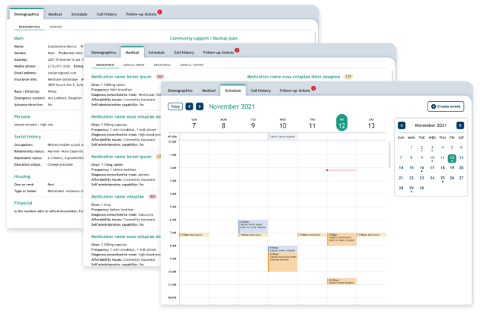Viewport: 480px width, 314px height.
Task: Open Demographics tab in middle Medical window
Action: tap(104, 52)
